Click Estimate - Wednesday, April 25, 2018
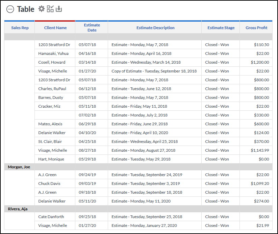 (x=145, y=142)
